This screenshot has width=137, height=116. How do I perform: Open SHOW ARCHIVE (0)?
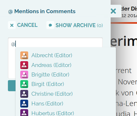pyautogui.click(x=79, y=25)
